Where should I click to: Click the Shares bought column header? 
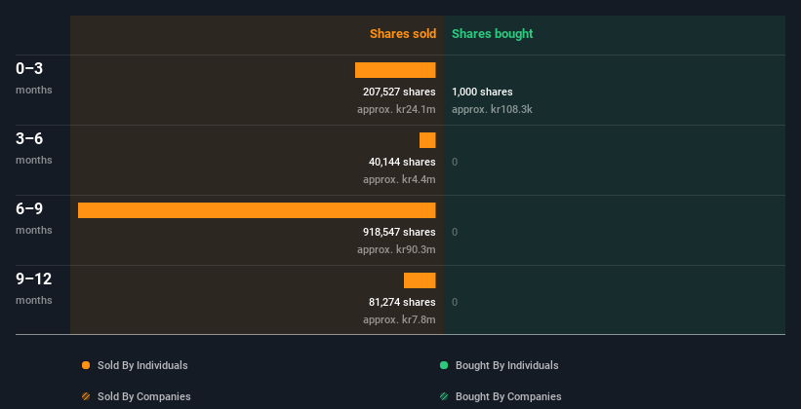(492, 34)
